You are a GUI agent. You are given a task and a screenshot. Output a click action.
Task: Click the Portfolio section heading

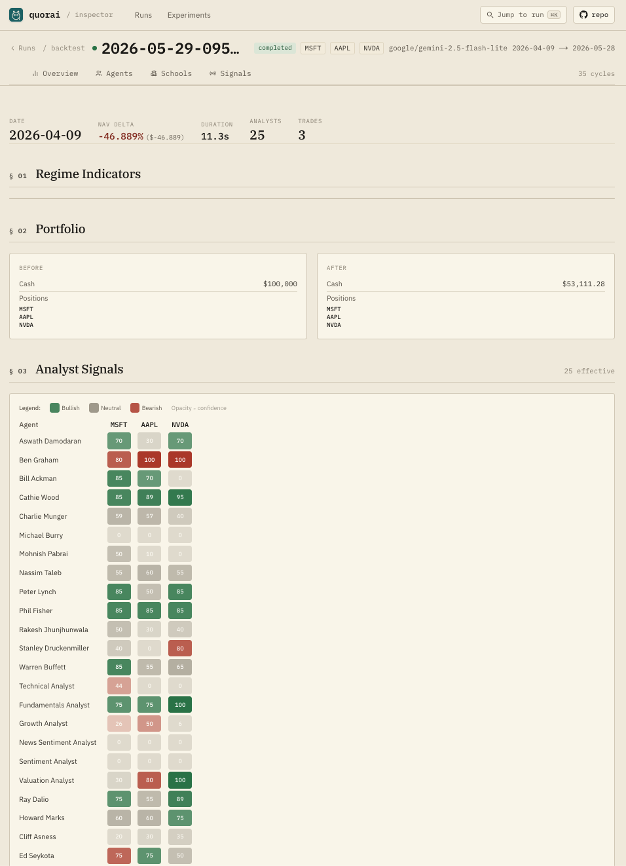pyautogui.click(x=60, y=229)
